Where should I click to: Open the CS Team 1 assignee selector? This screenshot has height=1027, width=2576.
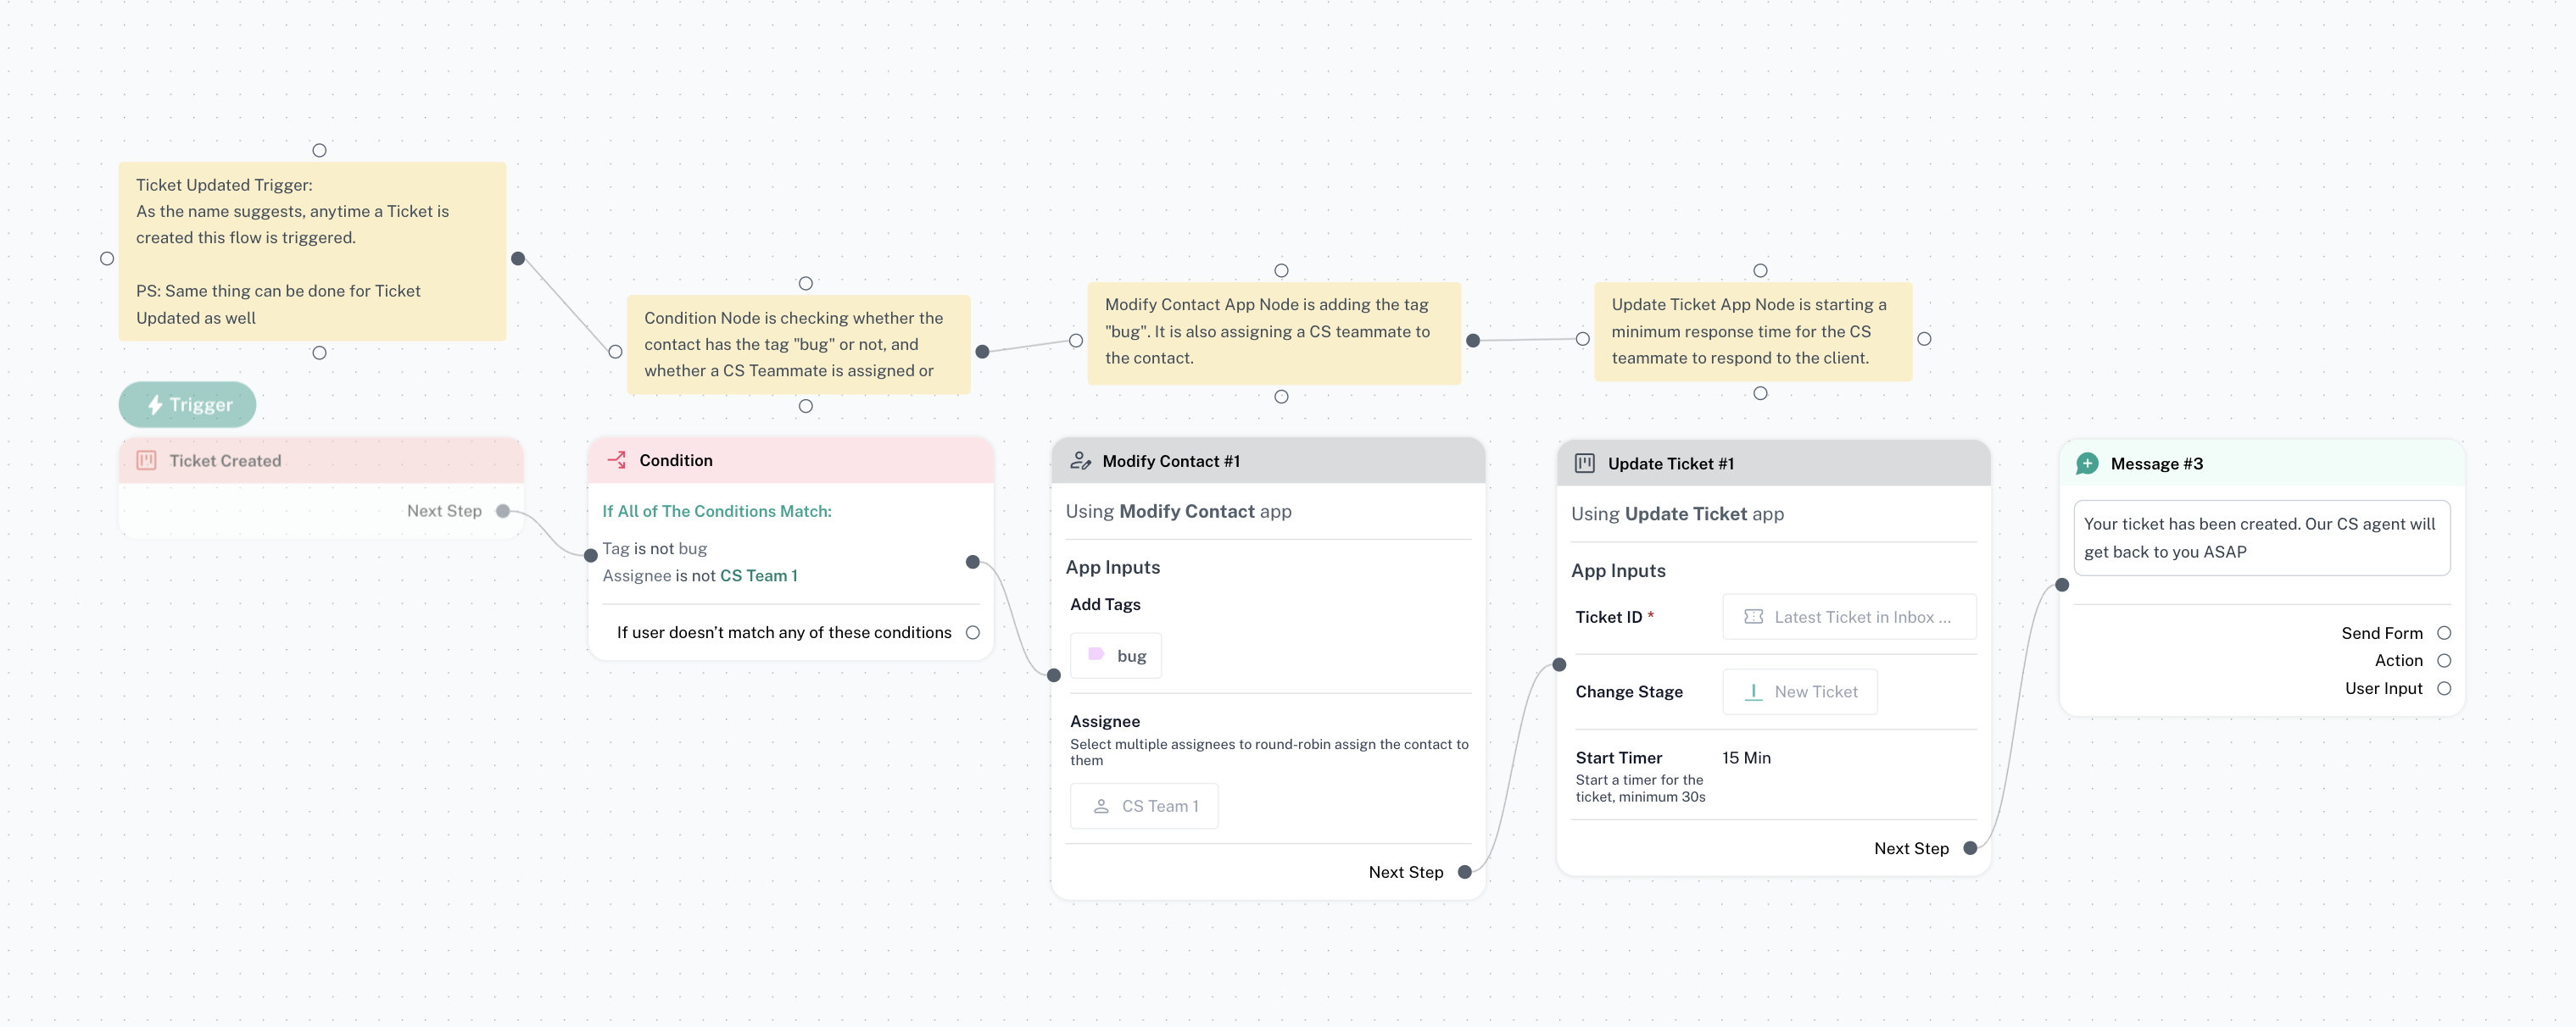(x=1144, y=806)
